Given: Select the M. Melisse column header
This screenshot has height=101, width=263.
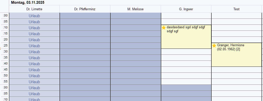Looking at the screenshot, I should pyautogui.click(x=135, y=9).
